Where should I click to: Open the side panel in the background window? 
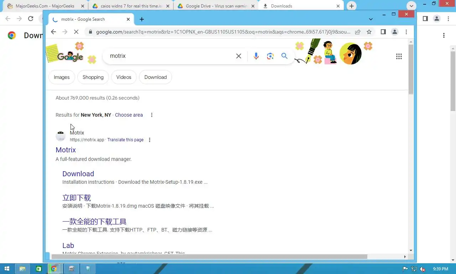pyautogui.click(x=425, y=19)
